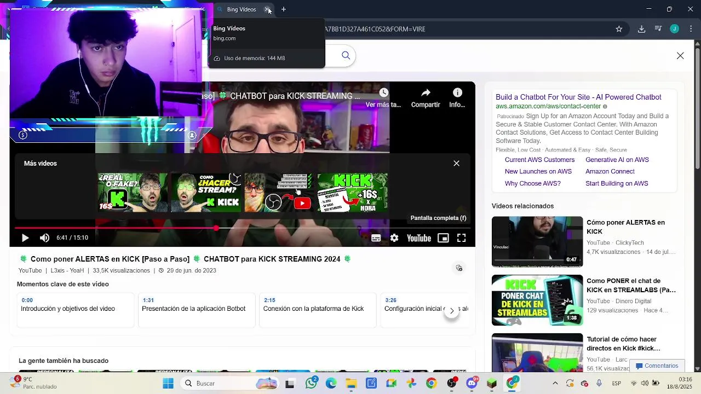Screen dimensions: 701x394
Task: Expand the system tray hidden icons chevron
Action: coord(555,384)
